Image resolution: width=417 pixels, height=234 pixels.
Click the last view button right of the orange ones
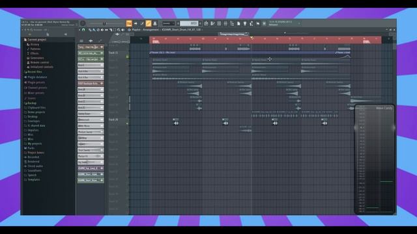[x=155, y=23]
